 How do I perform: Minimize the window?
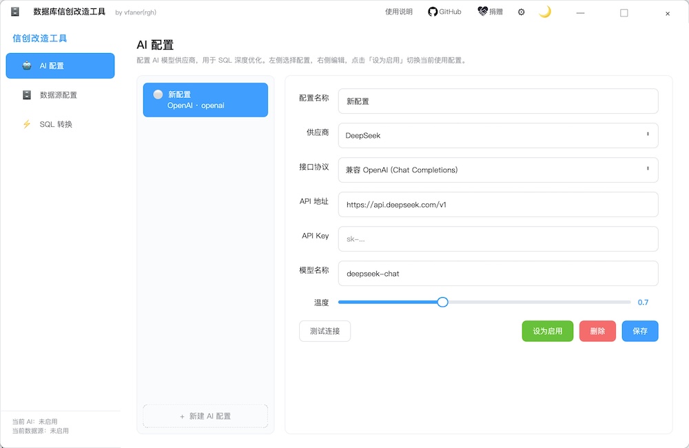(580, 13)
